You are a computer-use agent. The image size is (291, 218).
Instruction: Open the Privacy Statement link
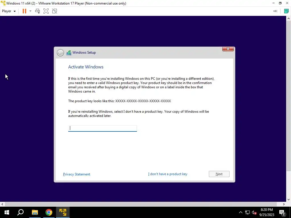(x=76, y=174)
